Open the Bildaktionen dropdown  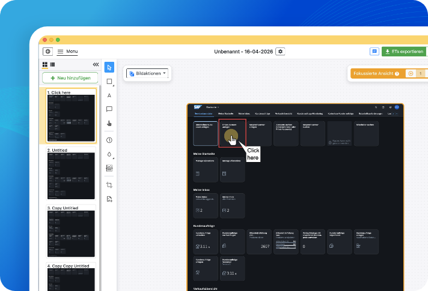(x=147, y=73)
